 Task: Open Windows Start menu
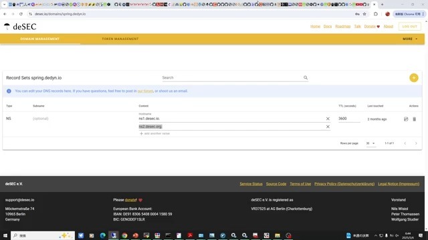point(5,235)
